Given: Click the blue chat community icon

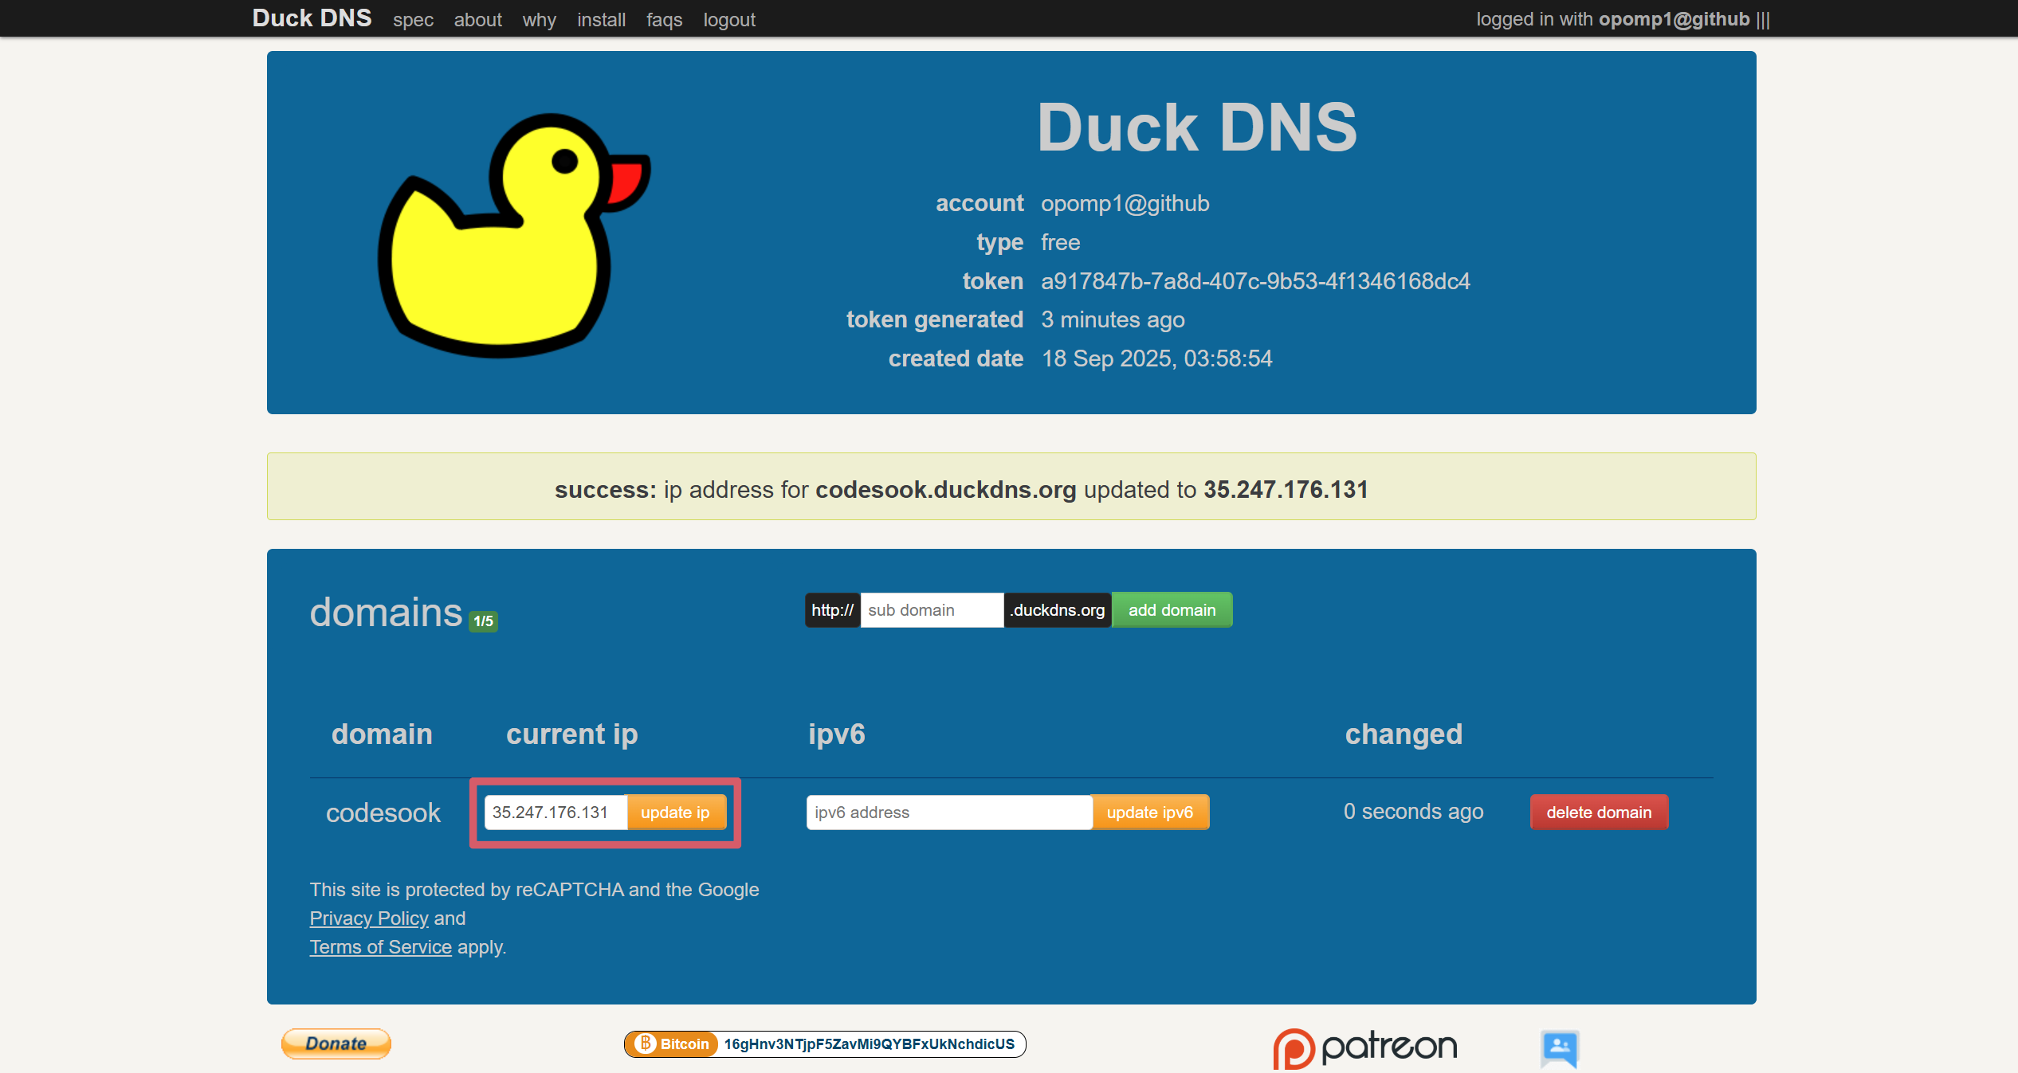Looking at the screenshot, I should (1560, 1048).
